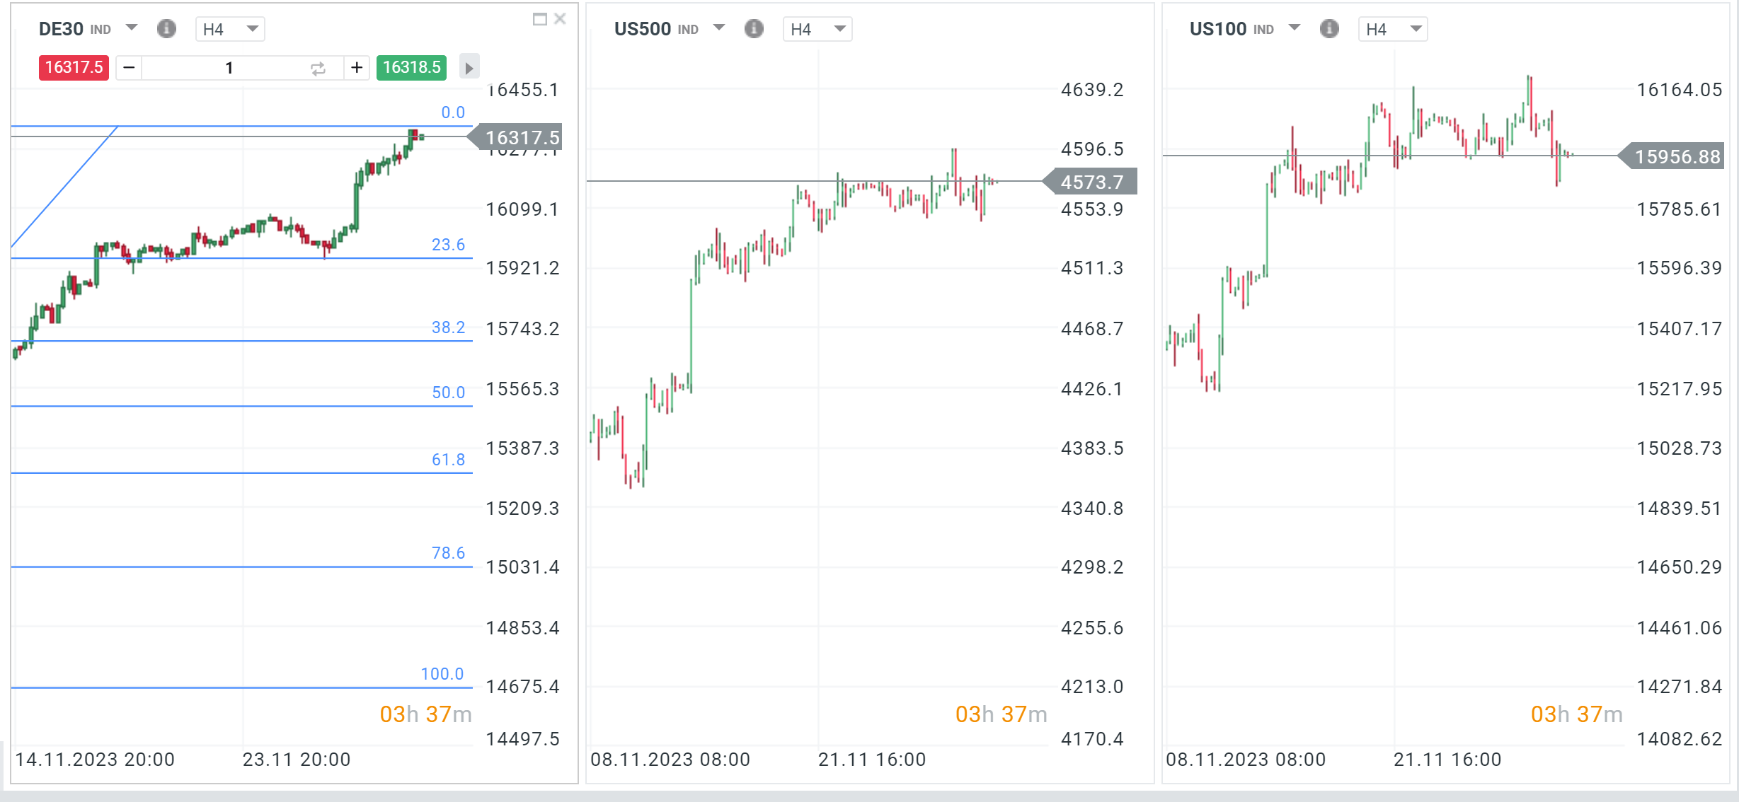Image resolution: width=1739 pixels, height=802 pixels.
Task: Select the 61.8 Fibonacci level line
Action: [x=241, y=472]
